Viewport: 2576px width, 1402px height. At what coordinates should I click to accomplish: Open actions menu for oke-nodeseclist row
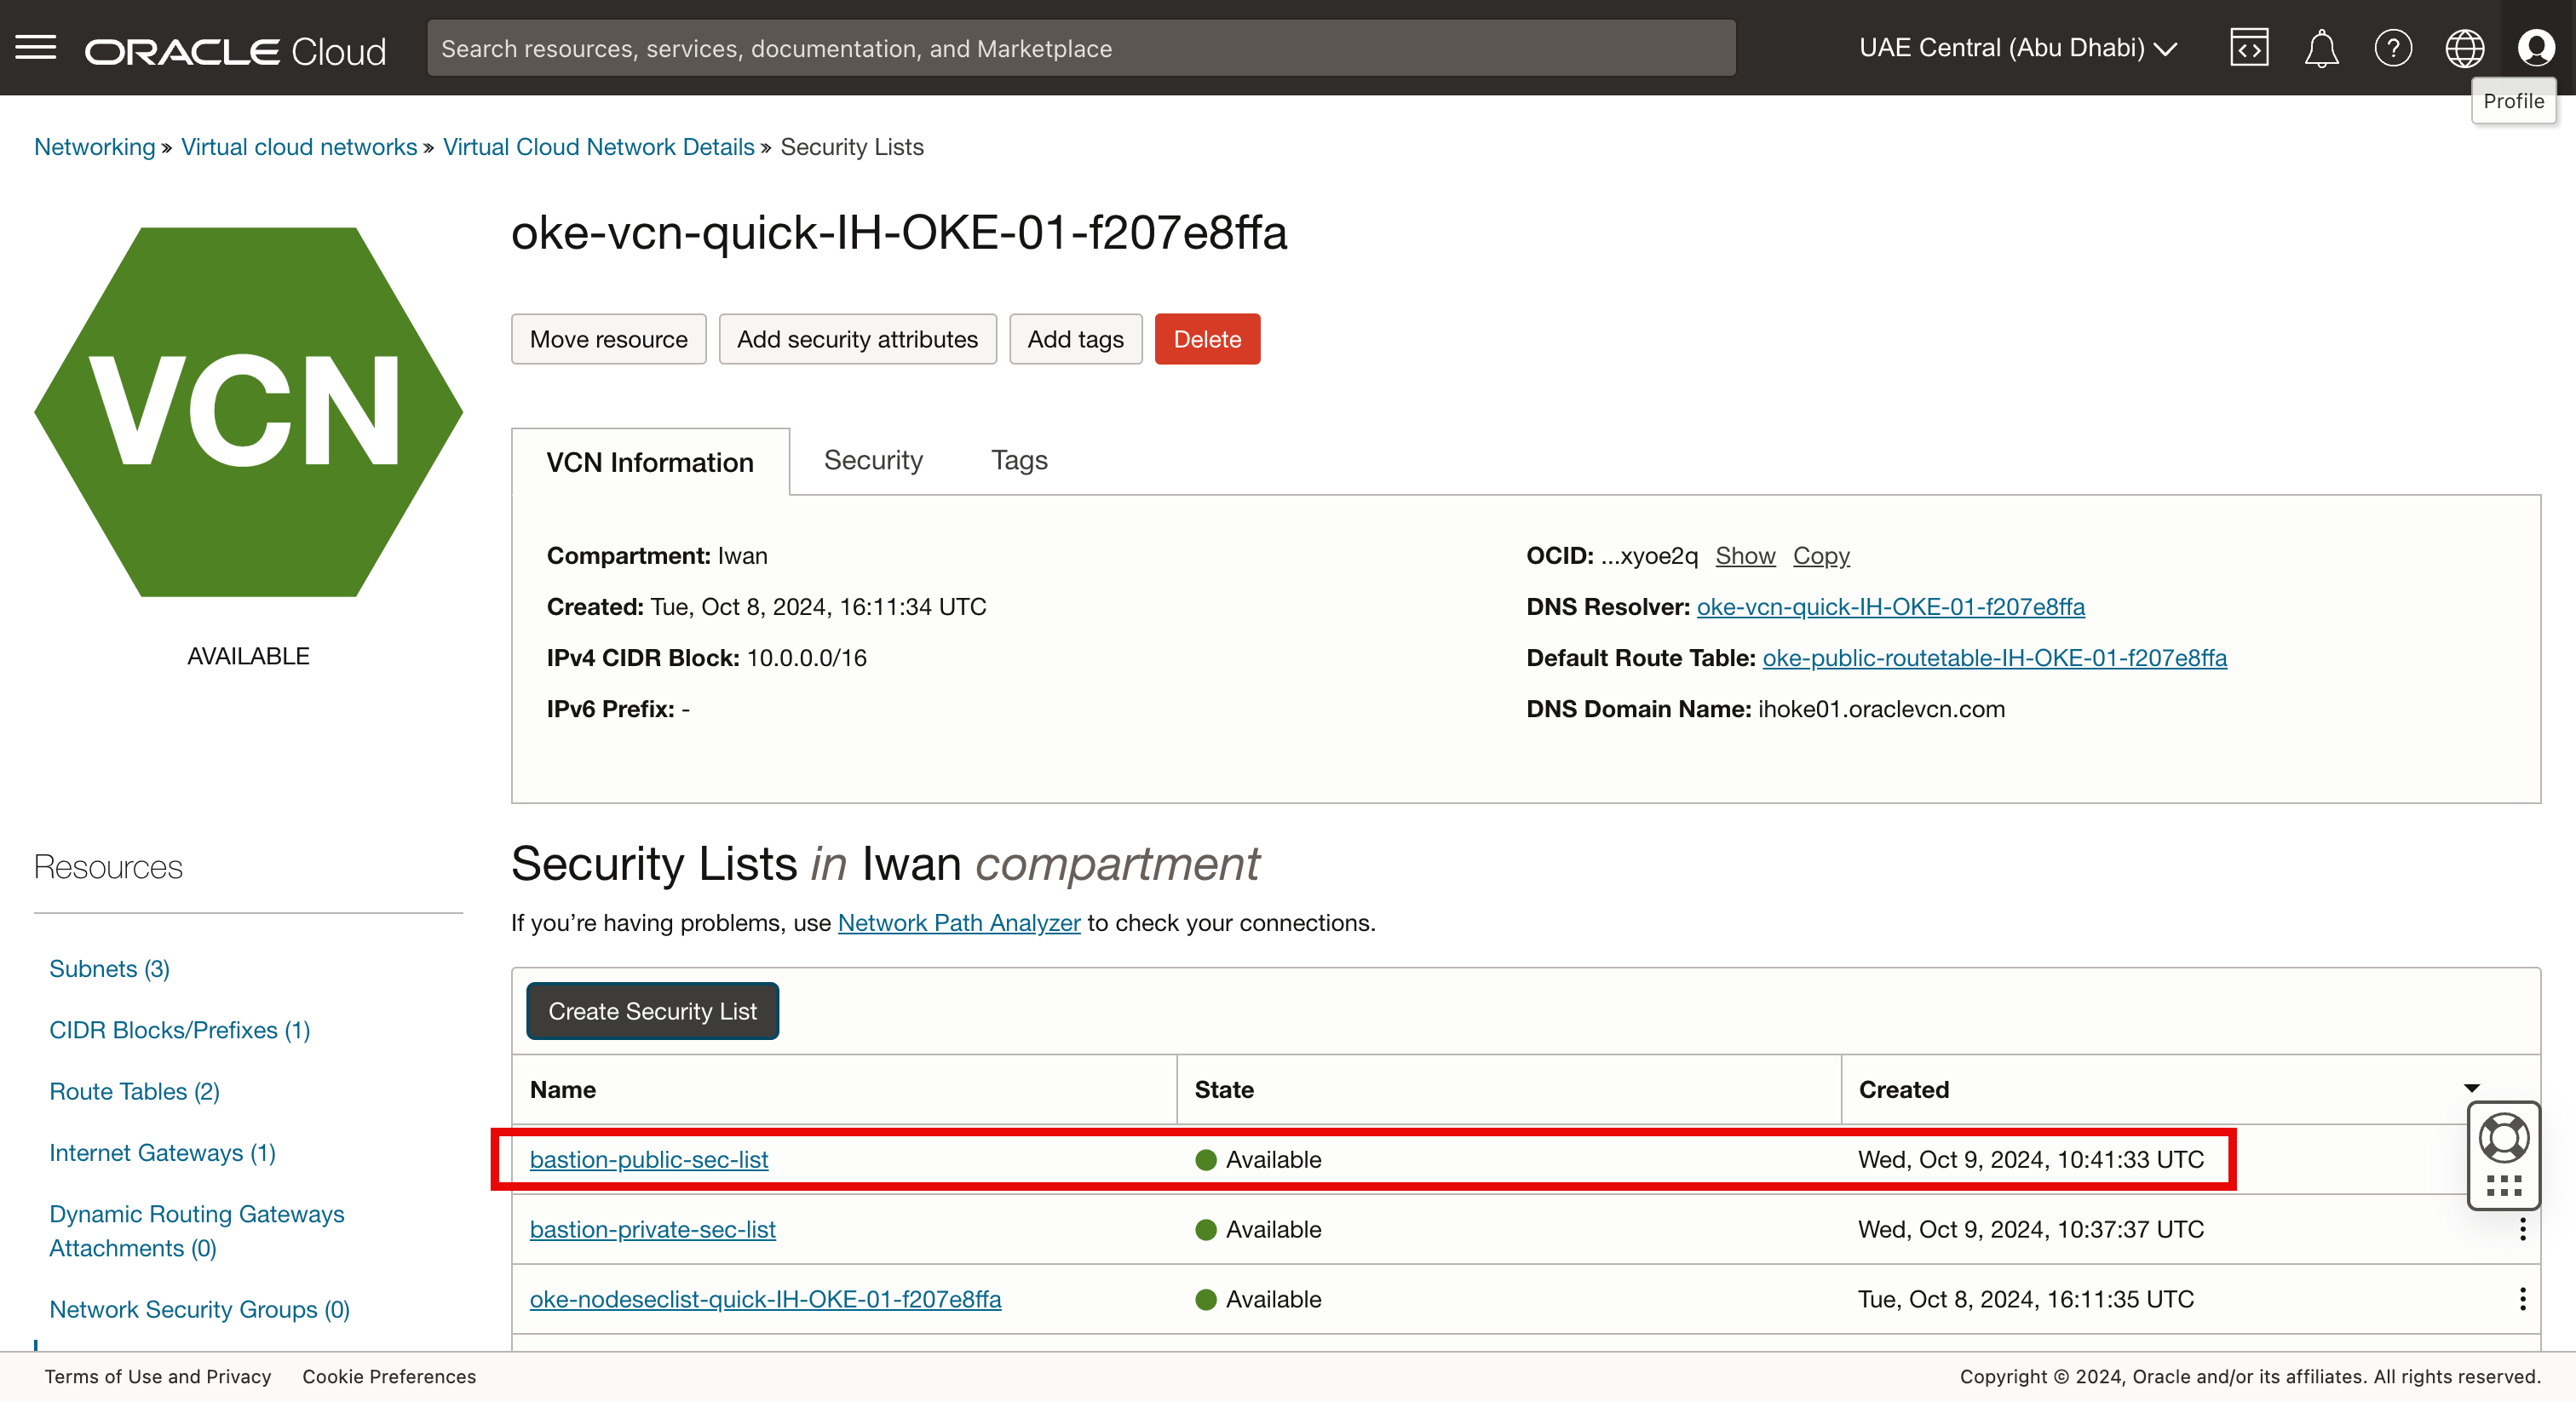click(2522, 1299)
